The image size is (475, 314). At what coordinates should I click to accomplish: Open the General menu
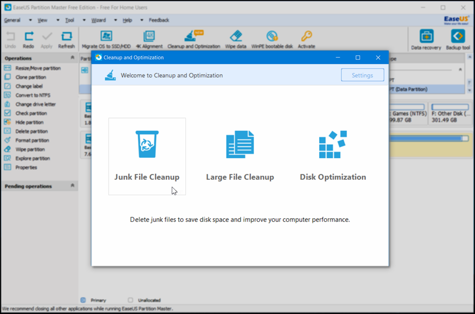[x=12, y=21]
